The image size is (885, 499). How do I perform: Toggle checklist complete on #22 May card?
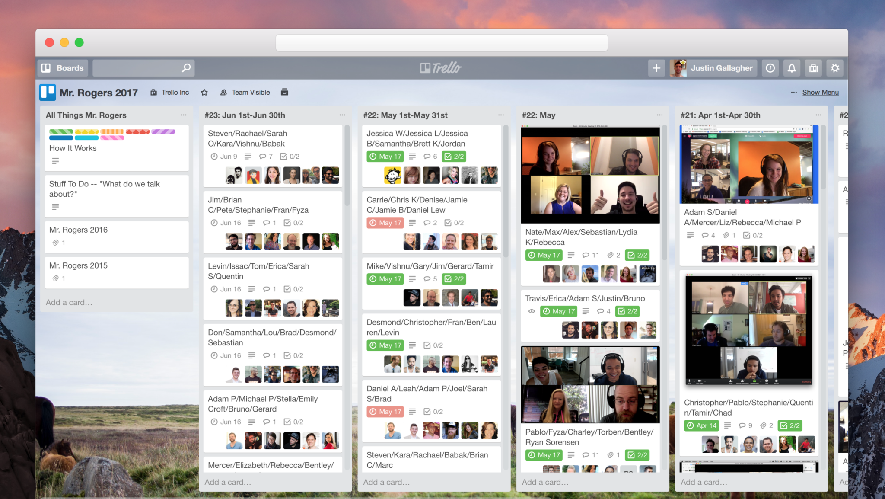tap(638, 255)
